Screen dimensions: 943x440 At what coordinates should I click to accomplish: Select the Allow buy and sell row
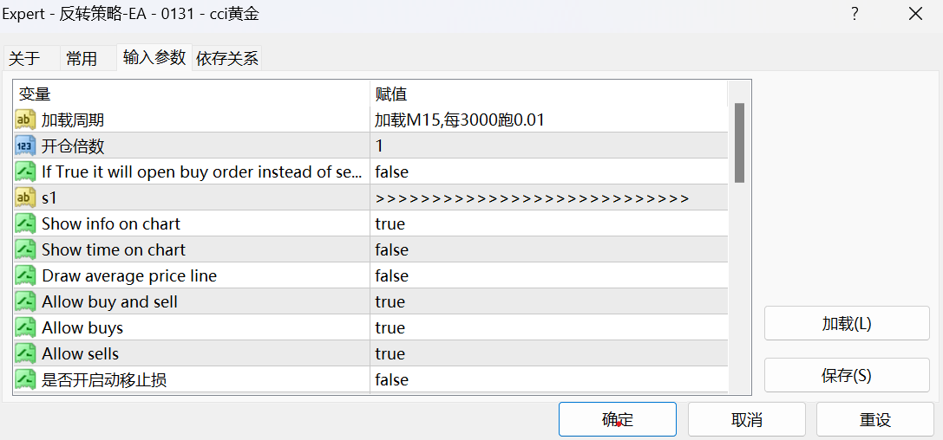(x=370, y=301)
